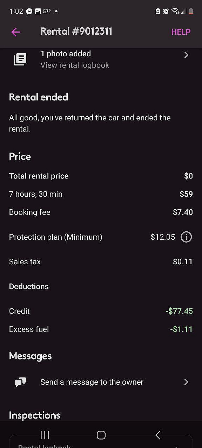Send a message to the owner
Viewport: 202px width, 448px height.
pos(101,382)
